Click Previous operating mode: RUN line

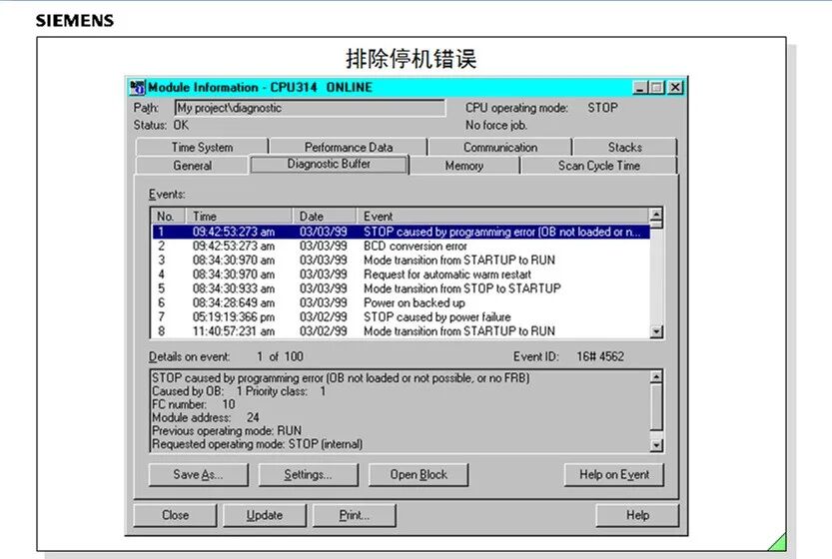point(227,430)
